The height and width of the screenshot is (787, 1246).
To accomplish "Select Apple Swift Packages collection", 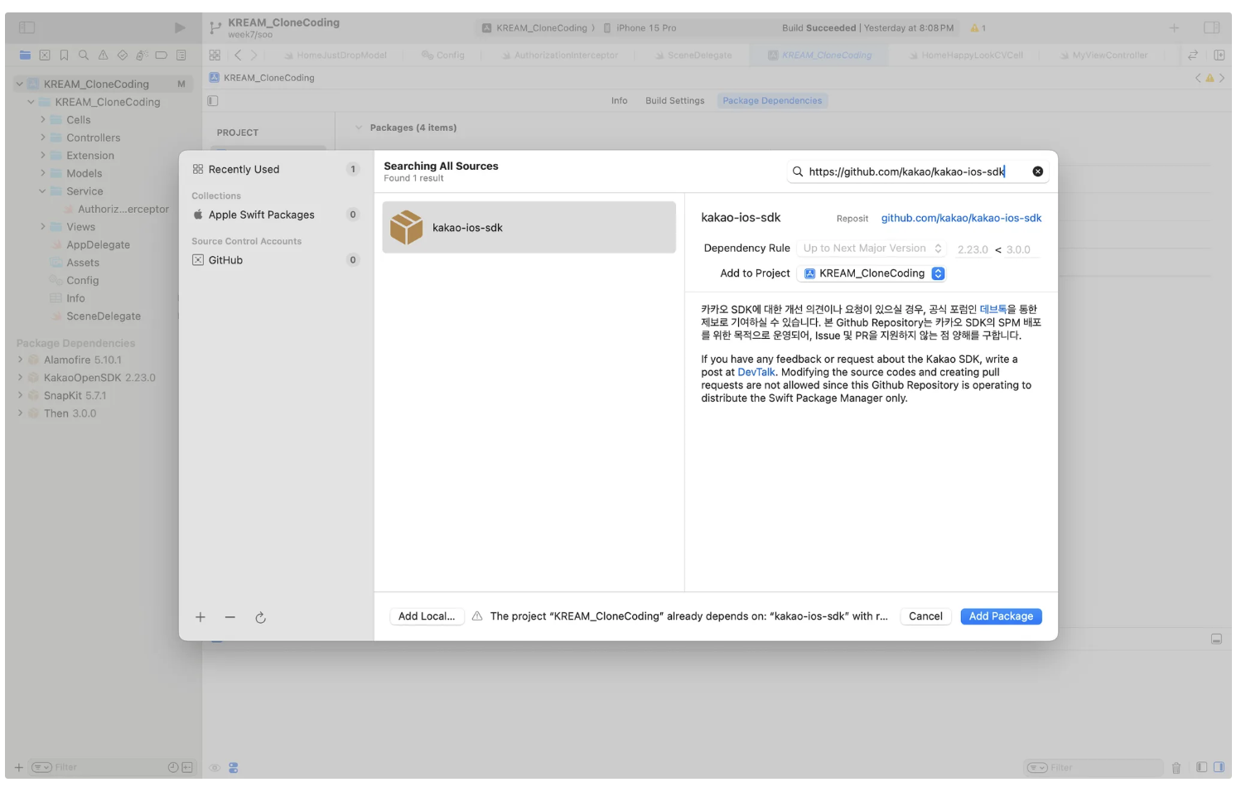I will click(x=275, y=215).
